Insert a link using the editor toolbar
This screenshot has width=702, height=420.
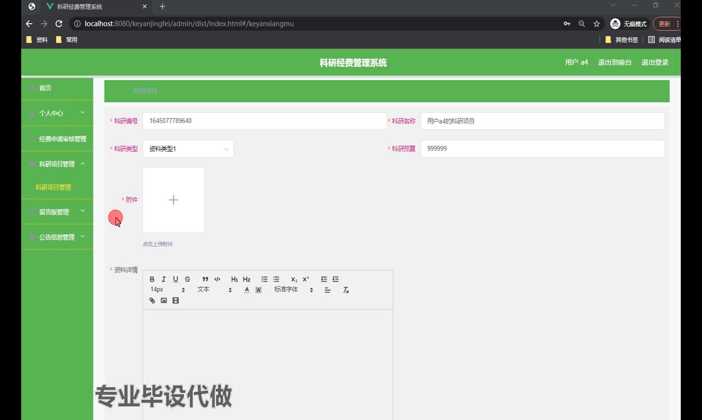click(x=152, y=300)
